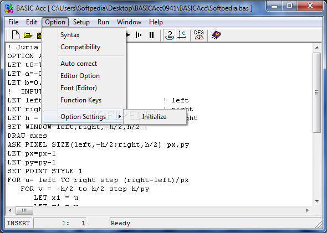Click the "DRAW axes" code line

pos(27,136)
